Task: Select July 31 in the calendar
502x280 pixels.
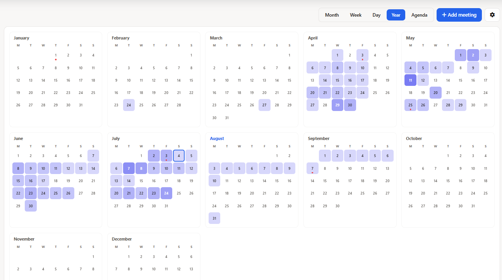Action: point(166,206)
